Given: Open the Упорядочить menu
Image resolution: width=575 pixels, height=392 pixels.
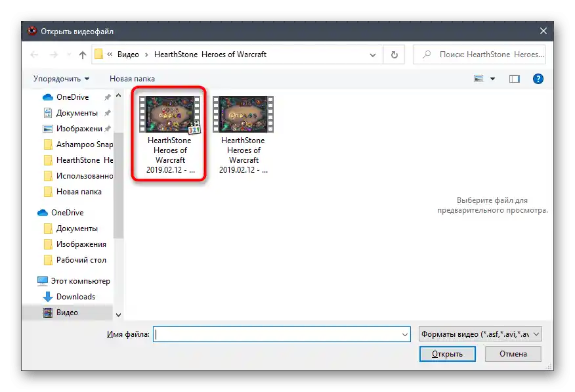Looking at the screenshot, I should (x=61, y=79).
